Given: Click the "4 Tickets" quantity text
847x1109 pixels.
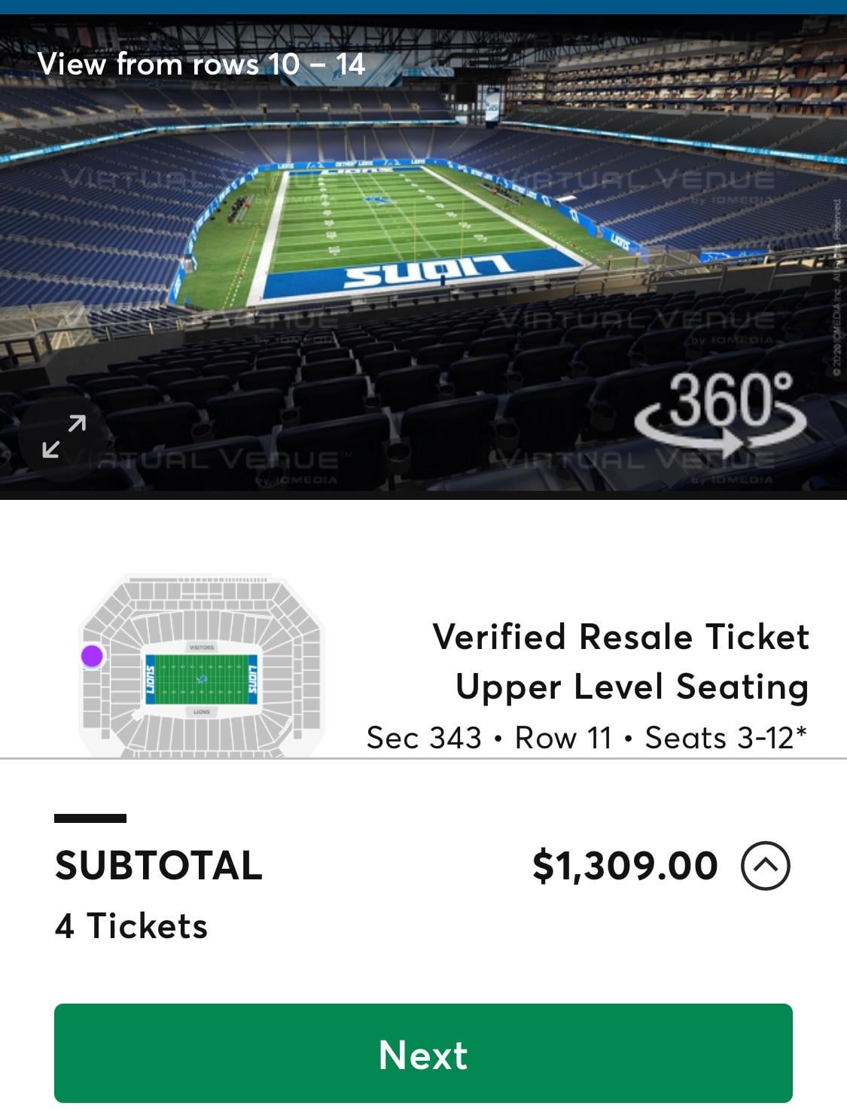Looking at the screenshot, I should (x=131, y=926).
